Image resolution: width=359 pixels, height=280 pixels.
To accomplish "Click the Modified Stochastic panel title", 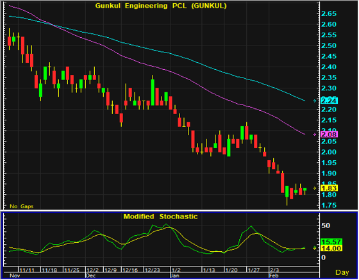I will 160,217.
